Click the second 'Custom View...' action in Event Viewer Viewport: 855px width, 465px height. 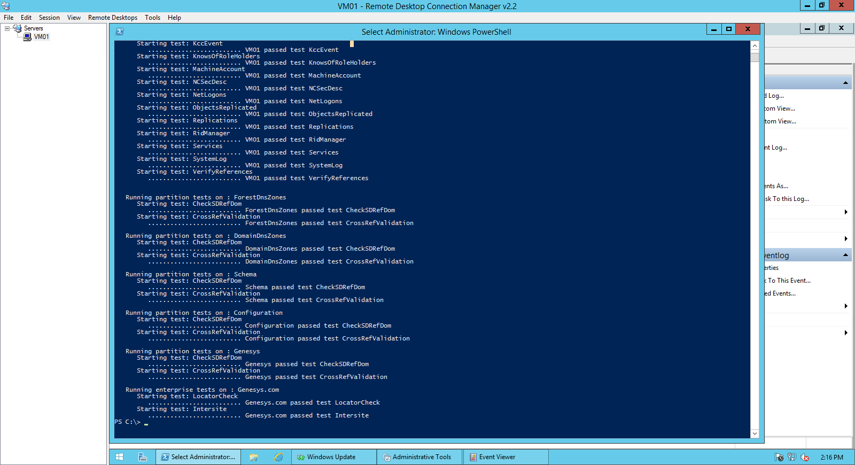780,121
